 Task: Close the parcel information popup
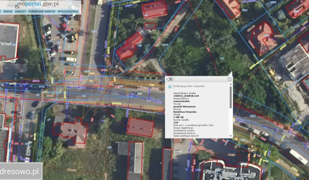tap(230, 79)
